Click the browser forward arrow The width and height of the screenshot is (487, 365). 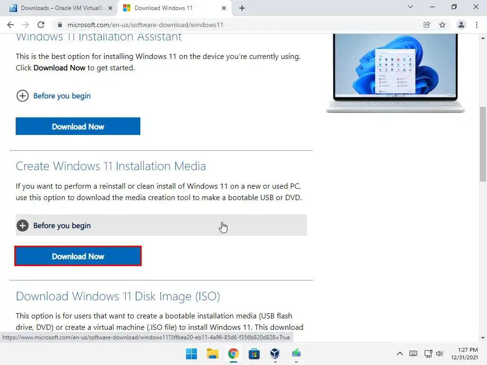coord(26,25)
